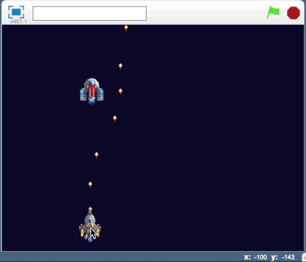Click the enemy ship's right blue engine pod
This screenshot has height=262, width=306.
pos(100,94)
